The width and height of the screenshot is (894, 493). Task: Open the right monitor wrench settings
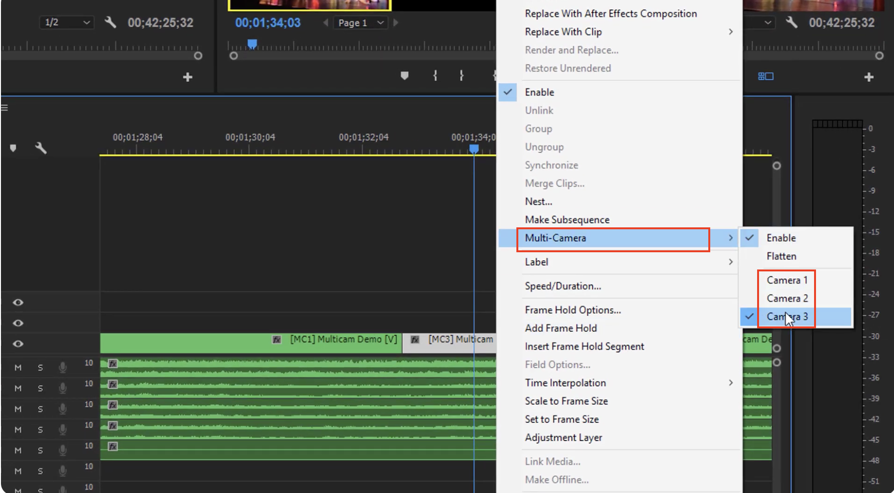(792, 22)
